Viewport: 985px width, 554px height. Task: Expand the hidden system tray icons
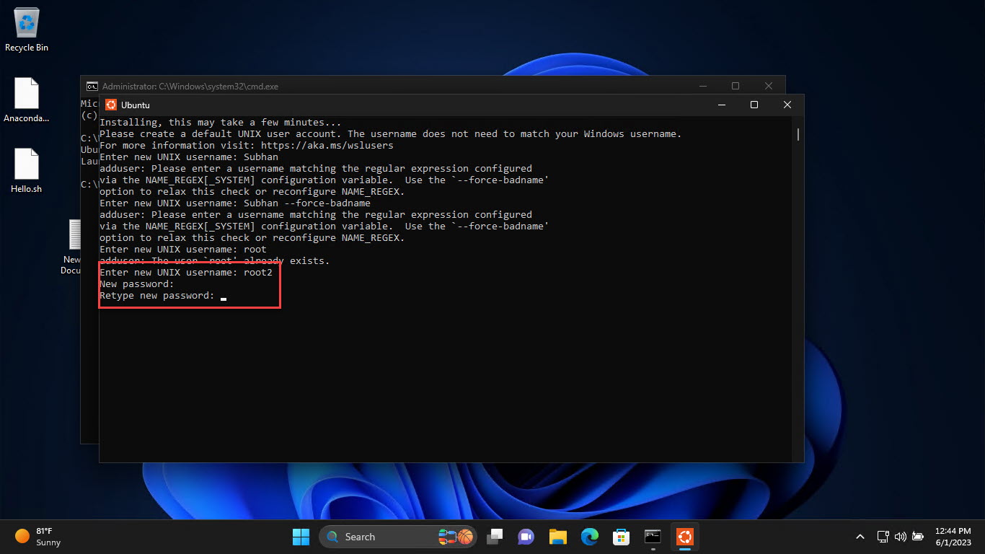pos(860,537)
